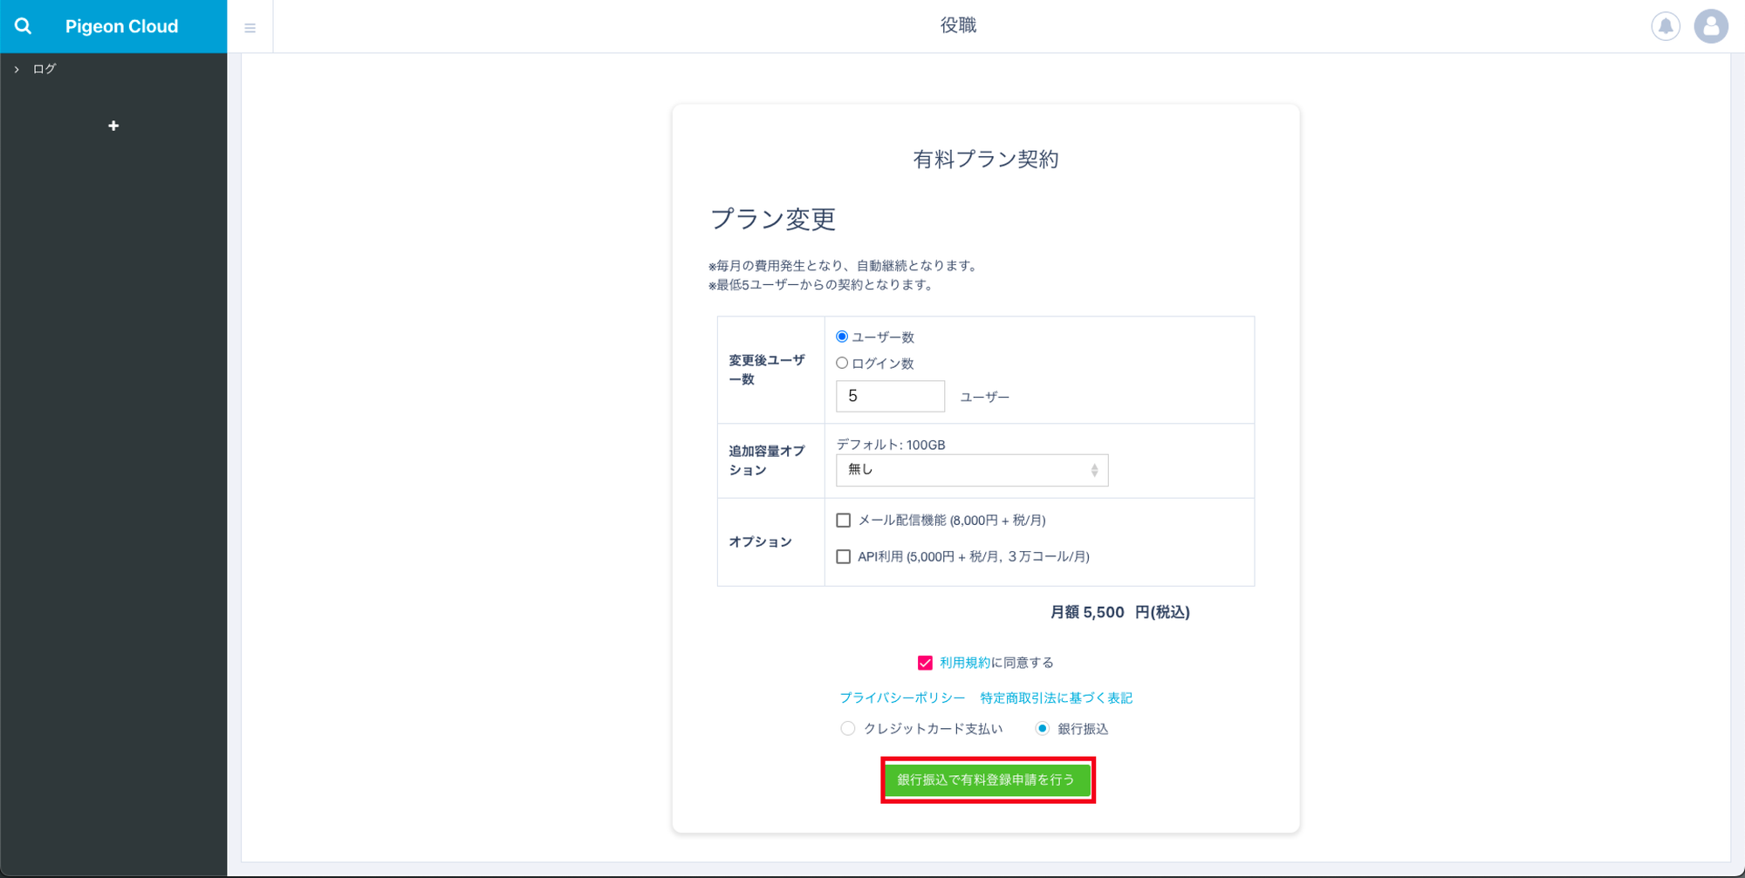1745x878 pixels.
Task: Click the user count input field
Action: [889, 397]
